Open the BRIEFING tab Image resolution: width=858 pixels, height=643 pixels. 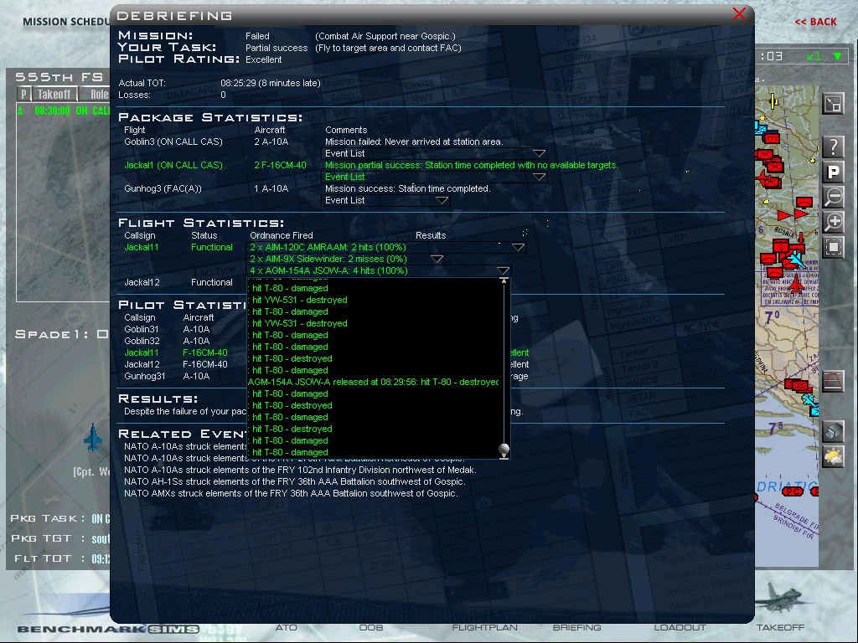[x=576, y=628]
